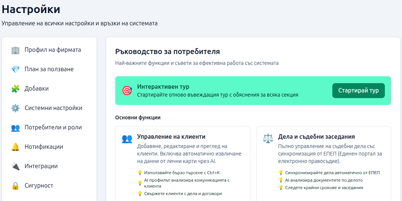Screen dimensions: 402x201
Task: Open the Профил на фирмата section
Action: [49, 50]
